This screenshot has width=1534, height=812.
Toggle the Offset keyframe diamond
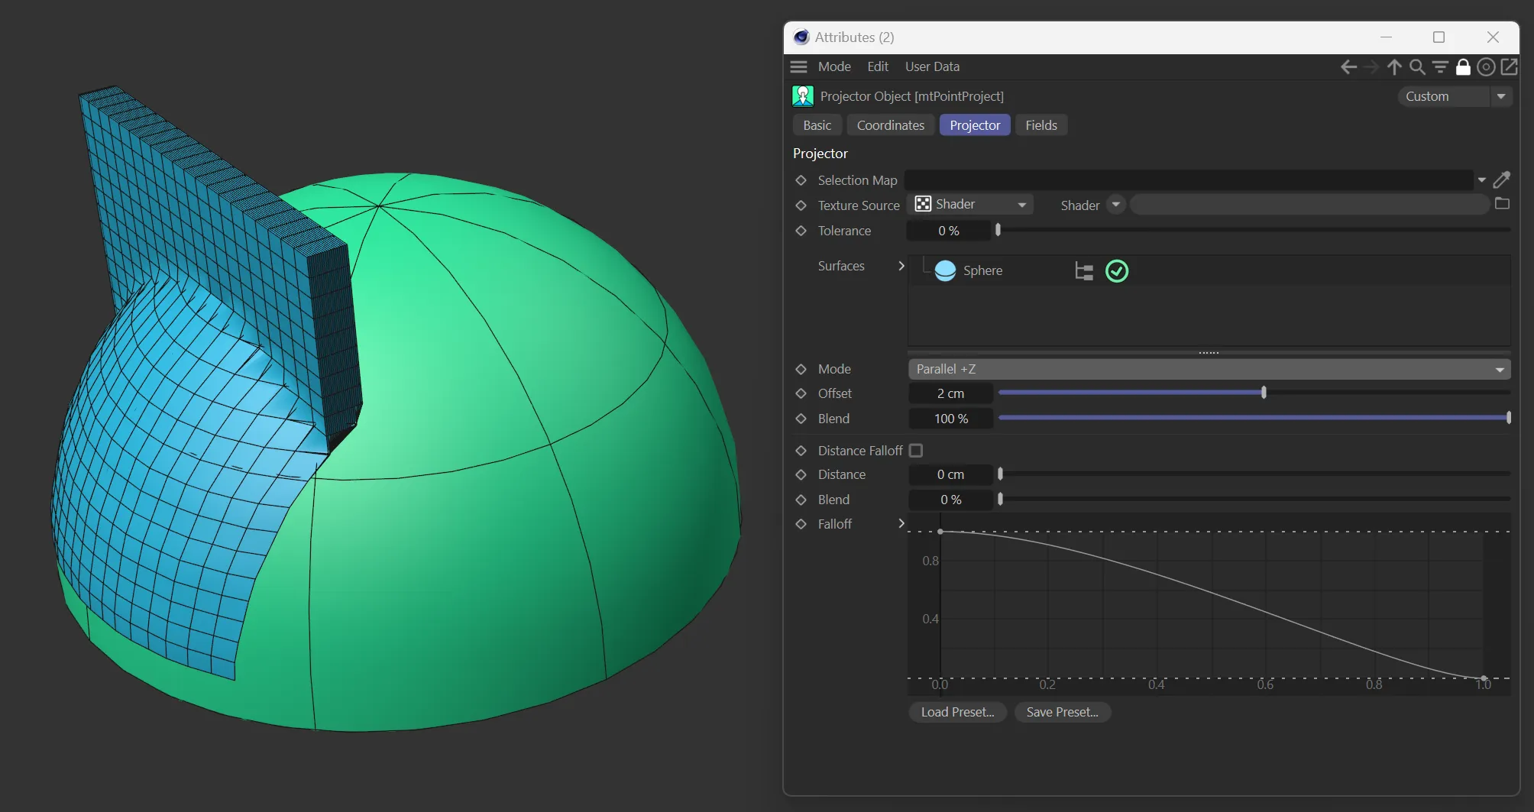(801, 393)
